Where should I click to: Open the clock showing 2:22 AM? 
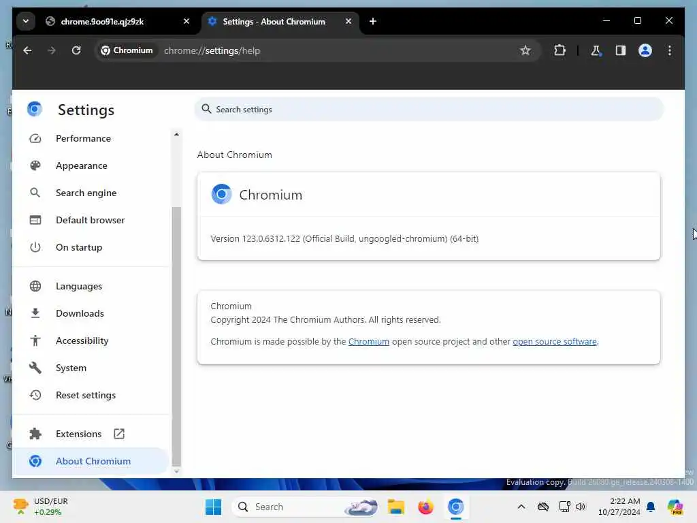point(619,507)
